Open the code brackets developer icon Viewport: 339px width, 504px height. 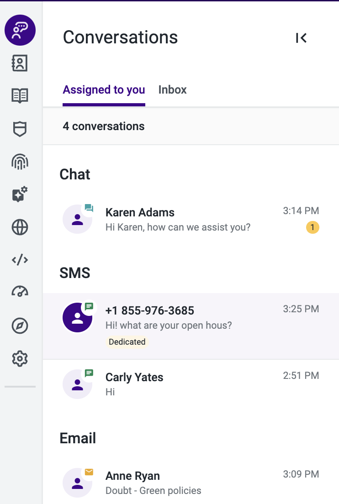[20, 260]
